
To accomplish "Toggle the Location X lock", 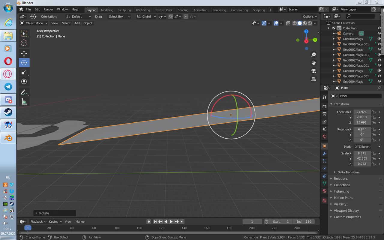I will [x=373, y=112].
